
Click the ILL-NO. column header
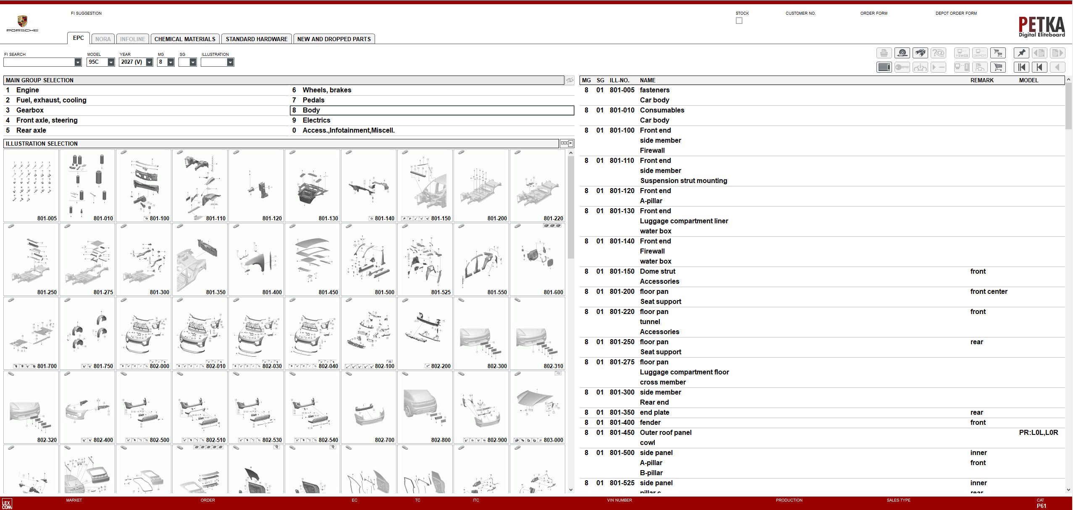pyautogui.click(x=619, y=80)
